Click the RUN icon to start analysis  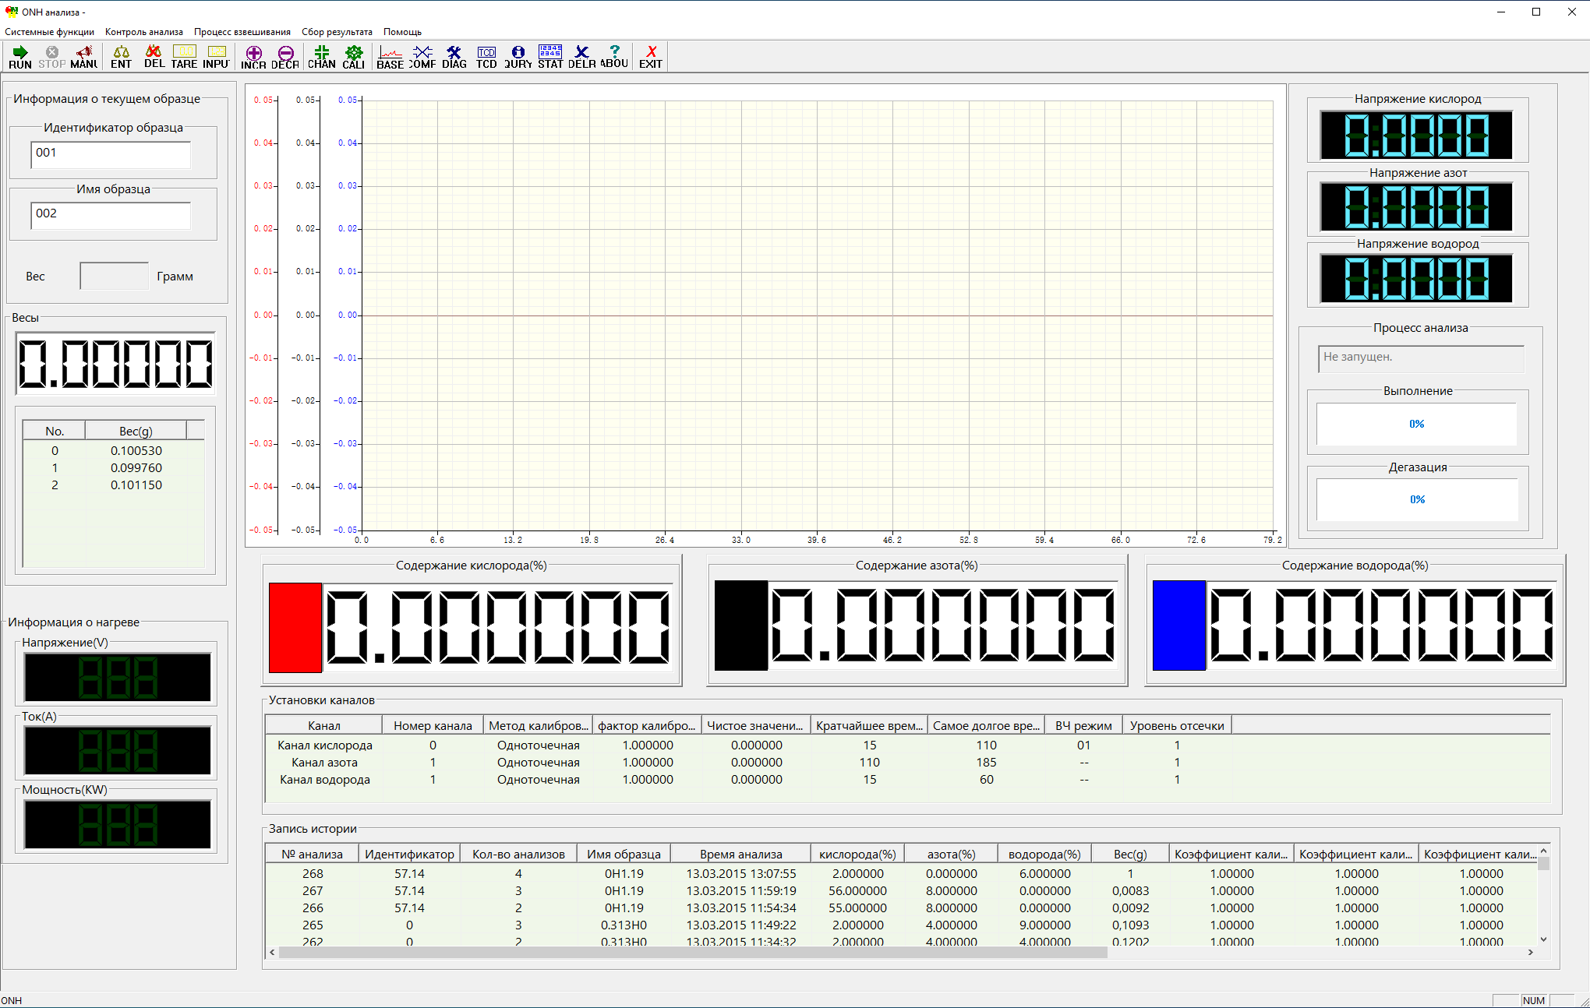[x=19, y=56]
